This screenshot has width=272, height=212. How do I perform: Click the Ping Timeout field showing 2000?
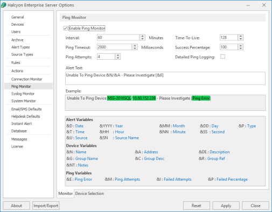115,47
